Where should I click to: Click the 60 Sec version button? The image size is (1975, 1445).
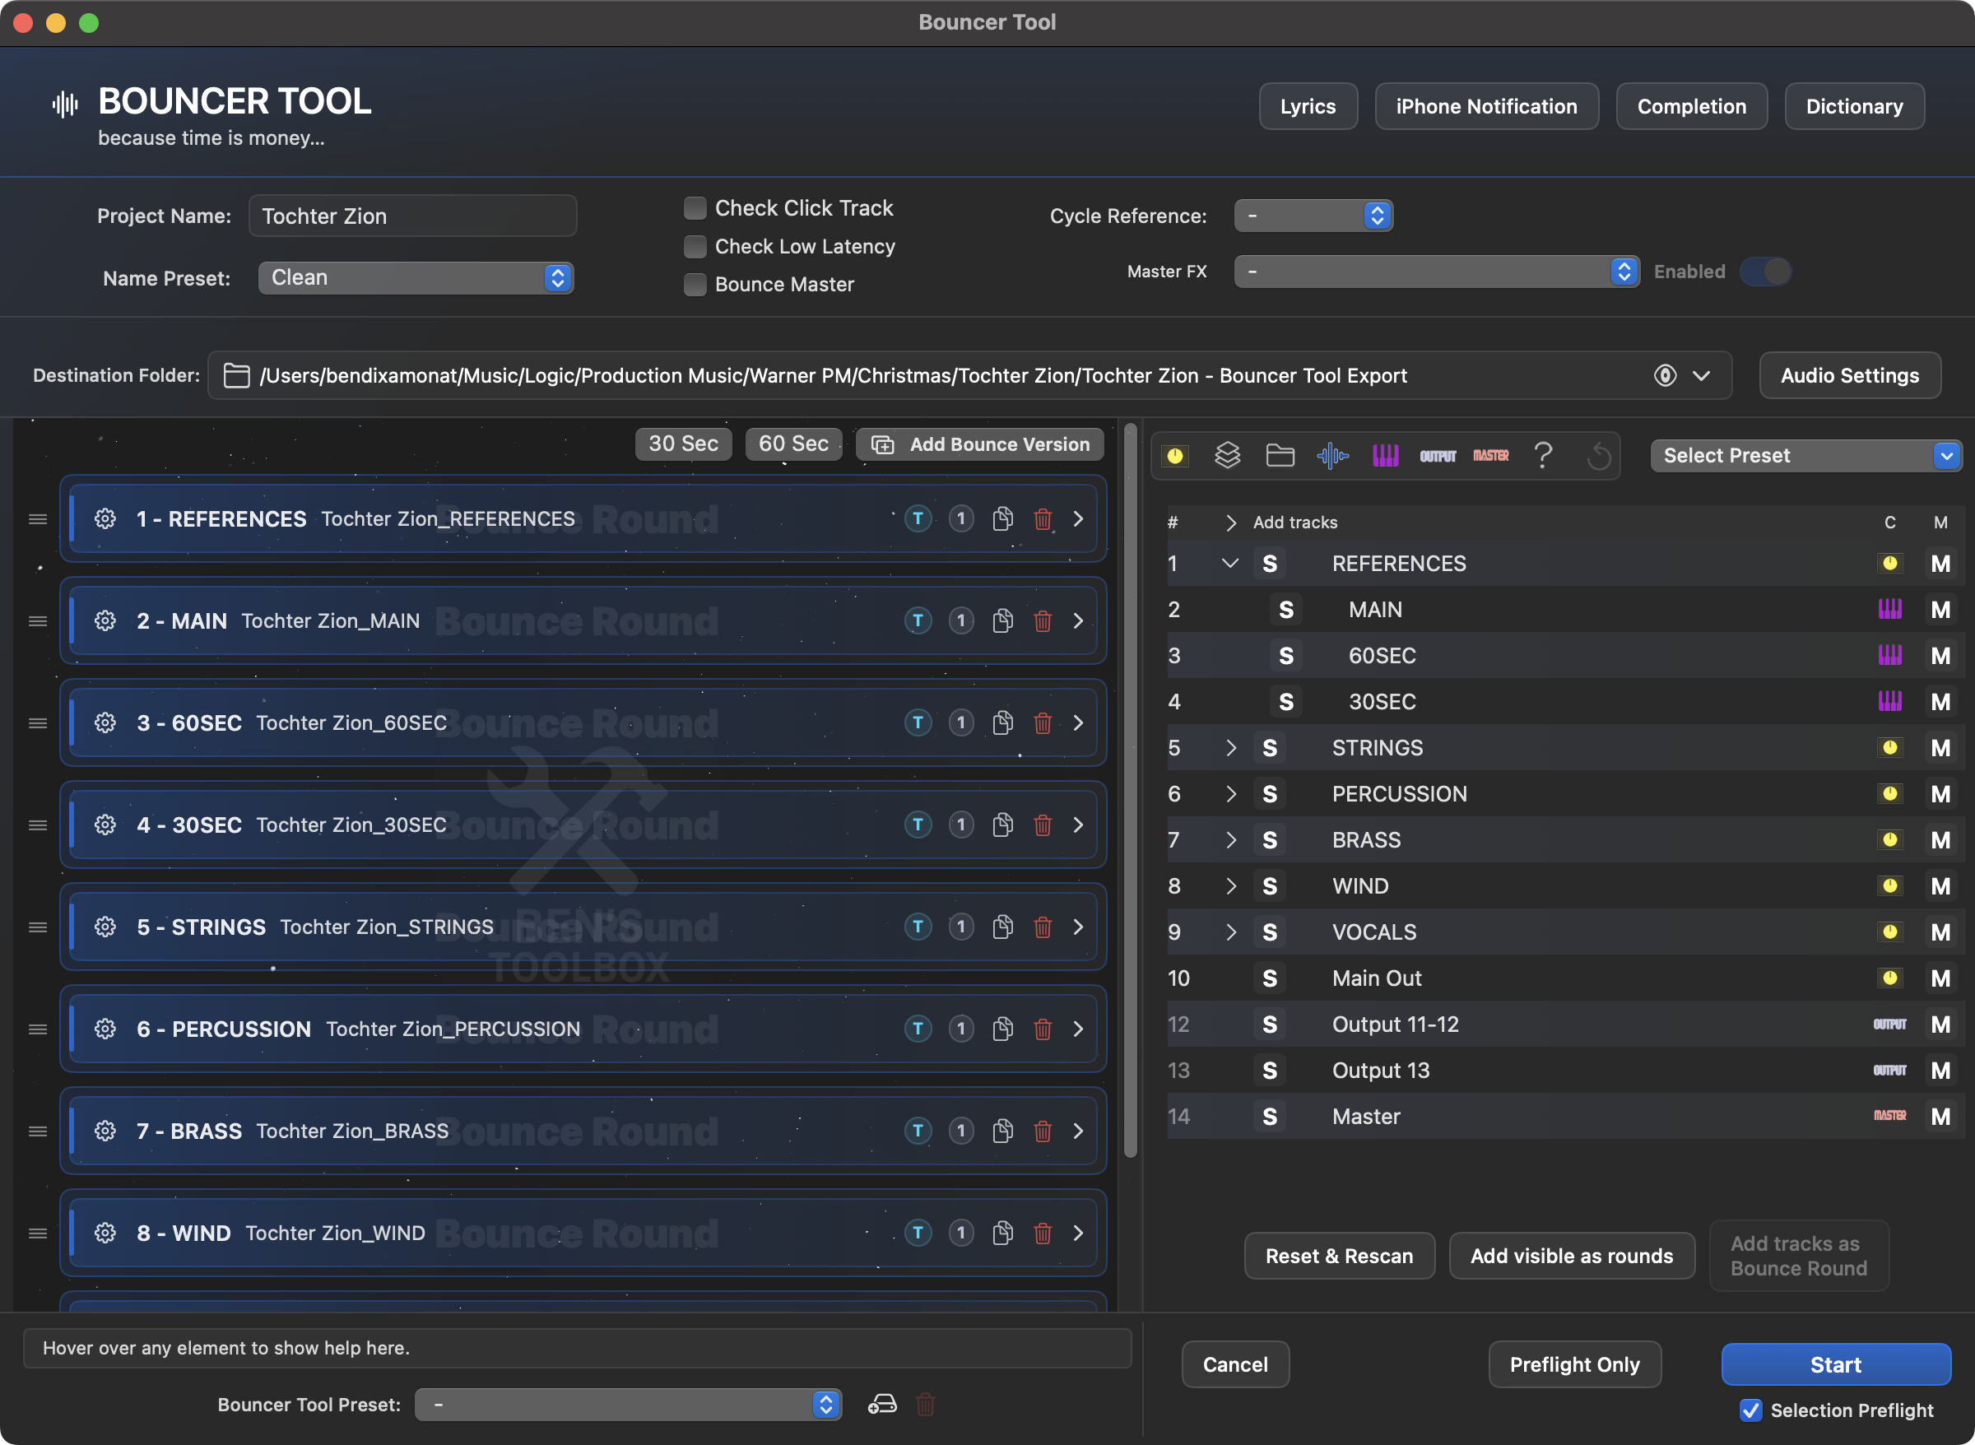792,444
